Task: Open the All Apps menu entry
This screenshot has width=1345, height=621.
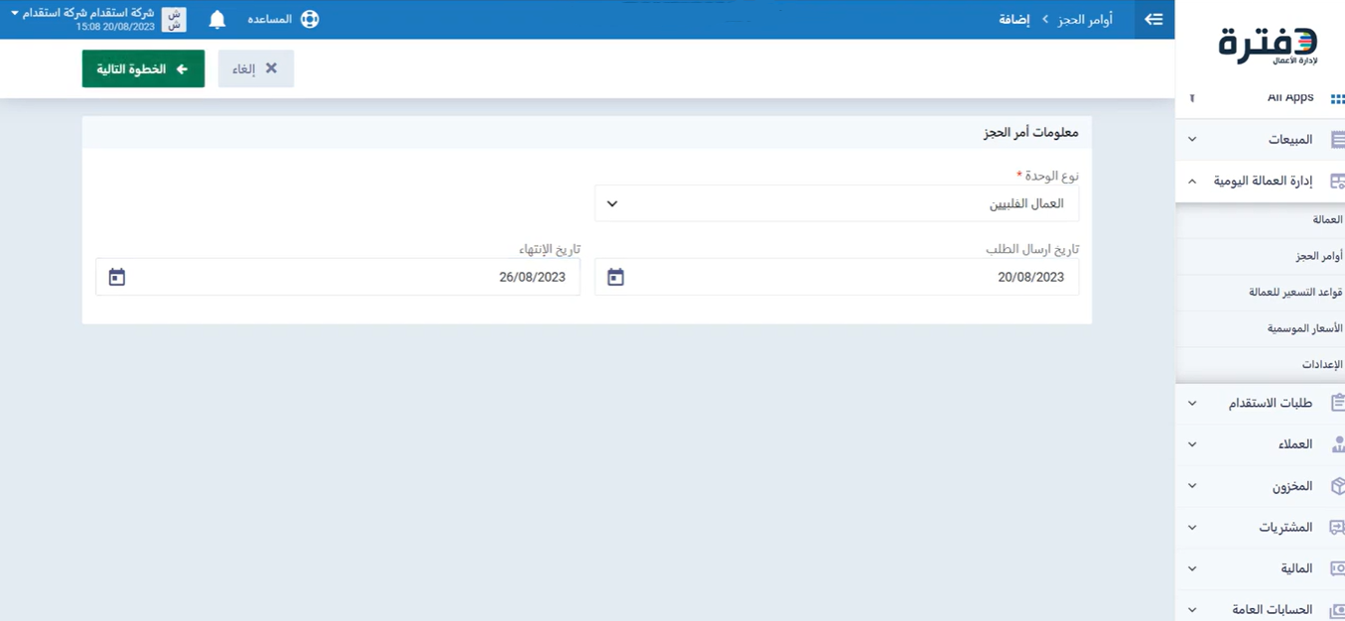Action: coord(1289,98)
